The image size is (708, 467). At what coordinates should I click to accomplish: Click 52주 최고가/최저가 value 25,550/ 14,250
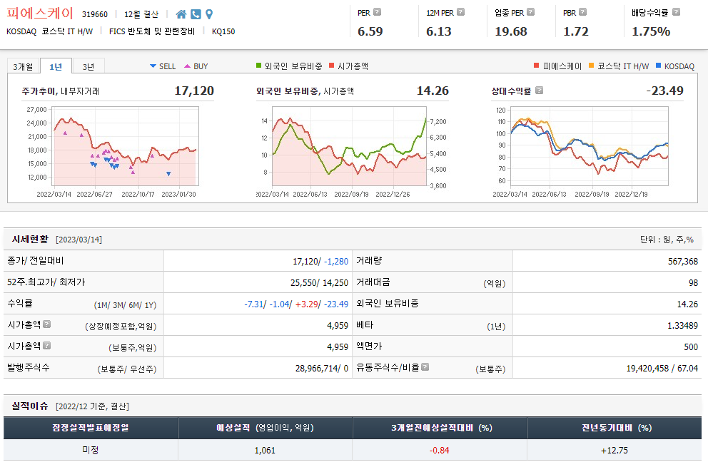click(x=319, y=283)
